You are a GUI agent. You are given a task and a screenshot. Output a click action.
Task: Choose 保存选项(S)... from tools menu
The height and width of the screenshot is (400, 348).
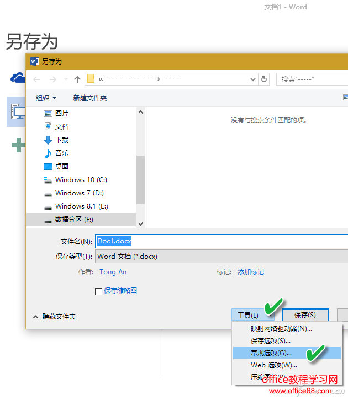(x=287, y=341)
